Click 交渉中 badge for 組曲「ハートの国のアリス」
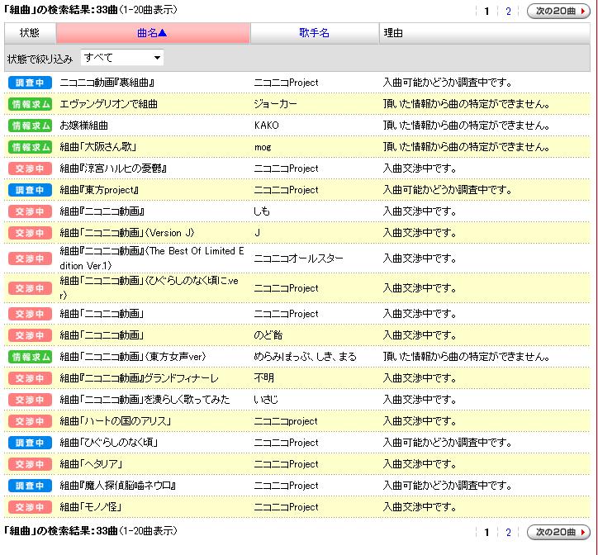 click(30, 420)
